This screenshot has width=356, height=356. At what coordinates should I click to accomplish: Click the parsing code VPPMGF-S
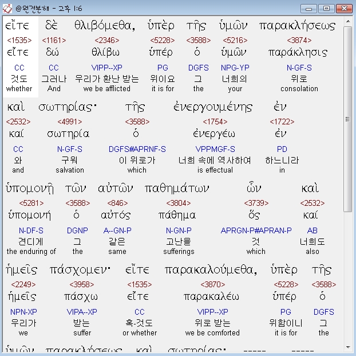[x=215, y=149]
